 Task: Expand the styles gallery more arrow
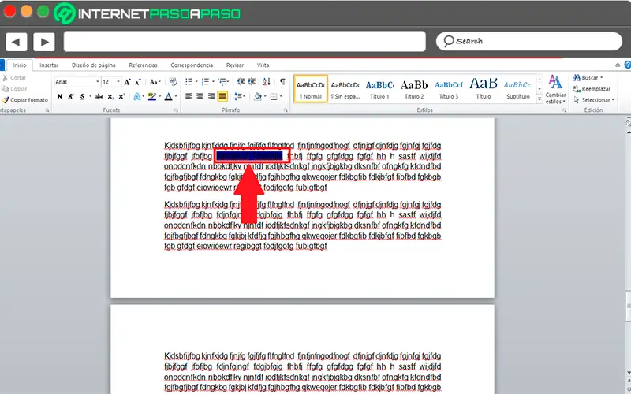point(539,99)
